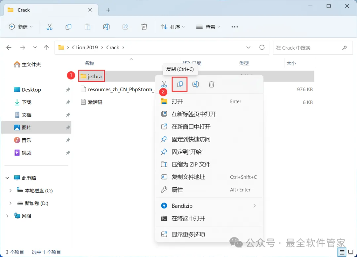Expand the 新加卷 (D:) node
The width and height of the screenshot is (357, 257).
(11, 203)
